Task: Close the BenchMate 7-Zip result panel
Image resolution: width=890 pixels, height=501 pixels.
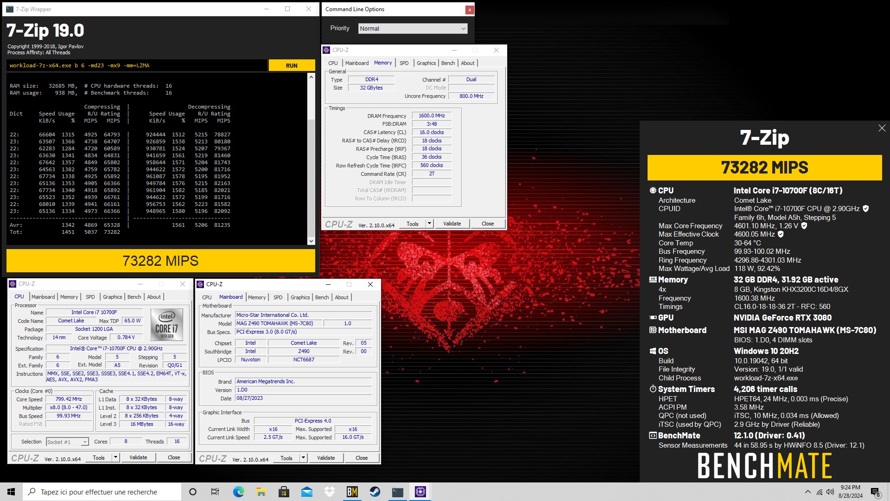Action: coord(882,128)
